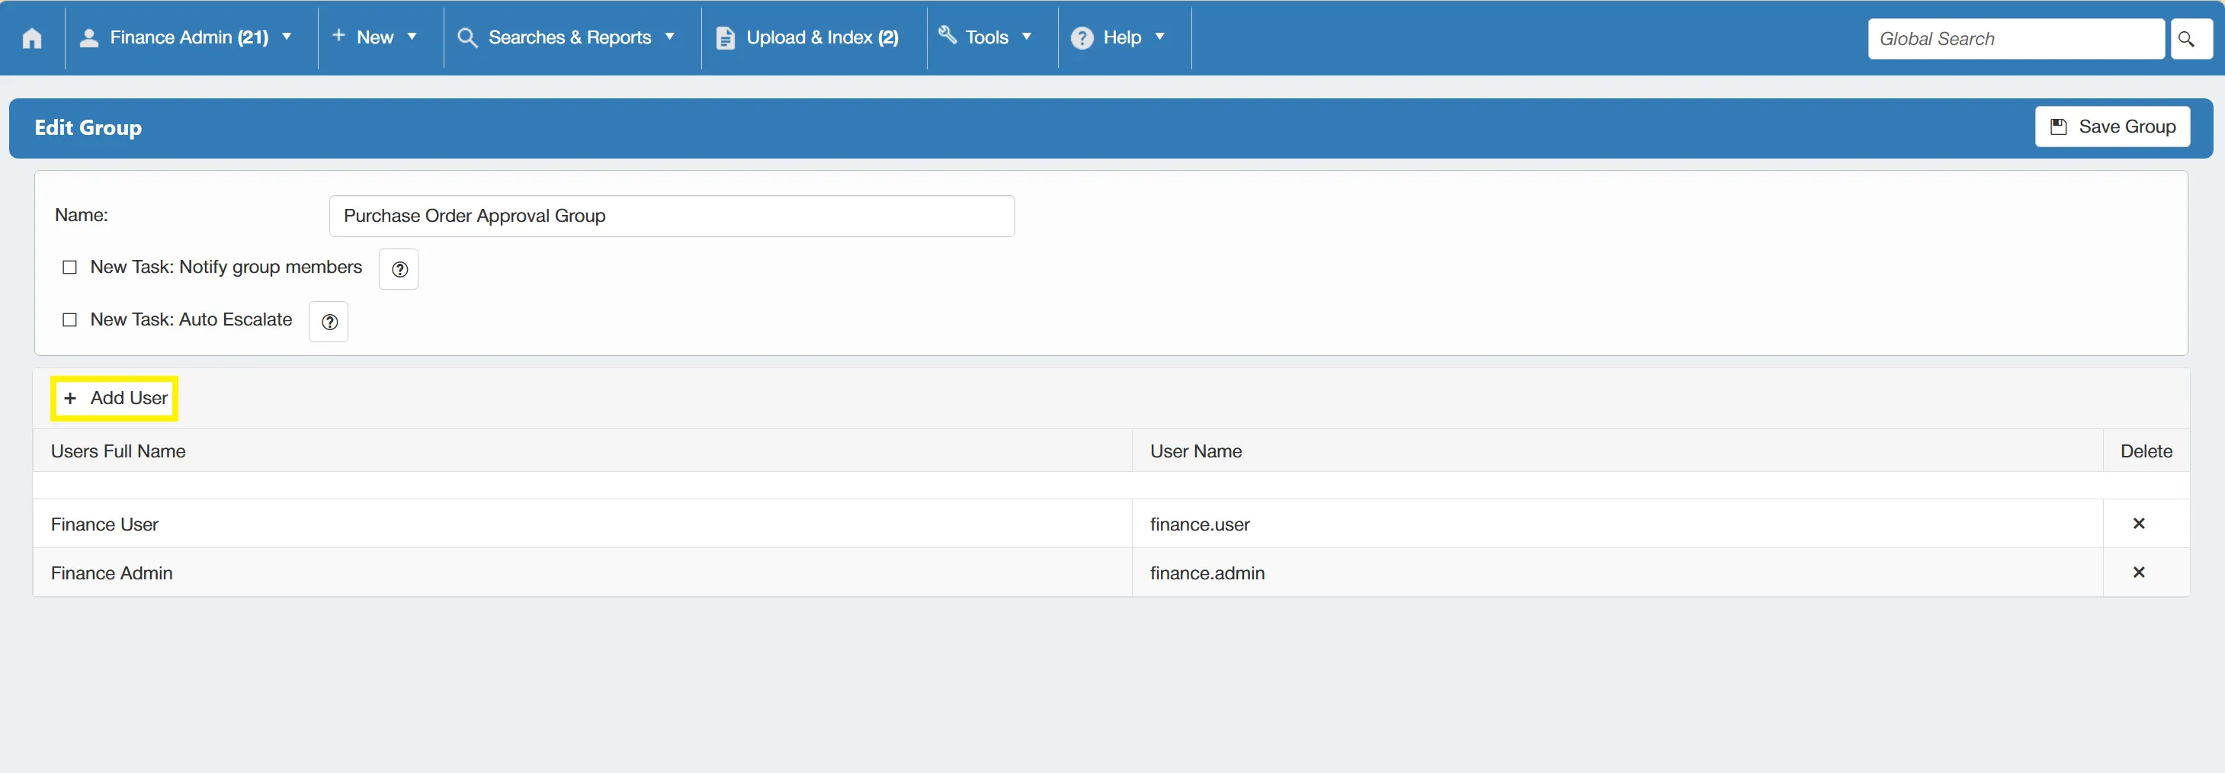The height and width of the screenshot is (773, 2225).
Task: Remove Finance Admin from the group
Action: tap(2139, 572)
